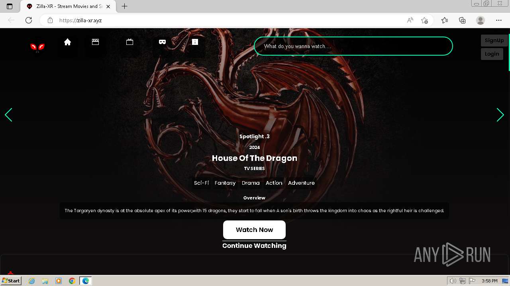Open the volume tray icon
The width and height of the screenshot is (510, 286).
[453, 281]
